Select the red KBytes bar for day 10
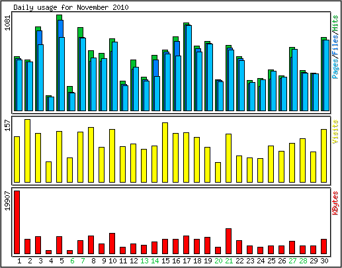 click(x=112, y=244)
